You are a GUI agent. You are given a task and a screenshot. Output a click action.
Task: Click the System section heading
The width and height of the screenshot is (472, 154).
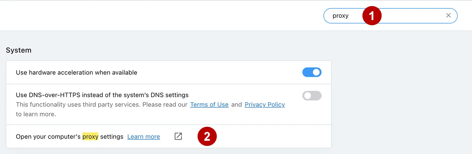[x=19, y=50]
